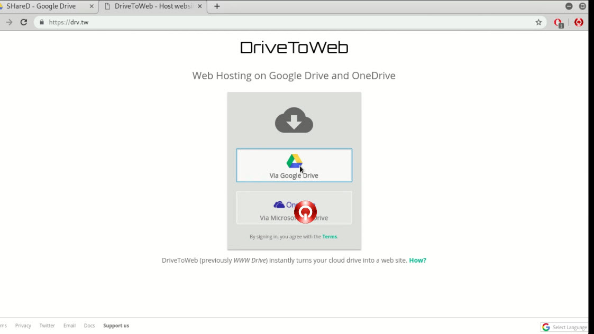Open the Privacy footer link
The image size is (594, 334).
23,326
